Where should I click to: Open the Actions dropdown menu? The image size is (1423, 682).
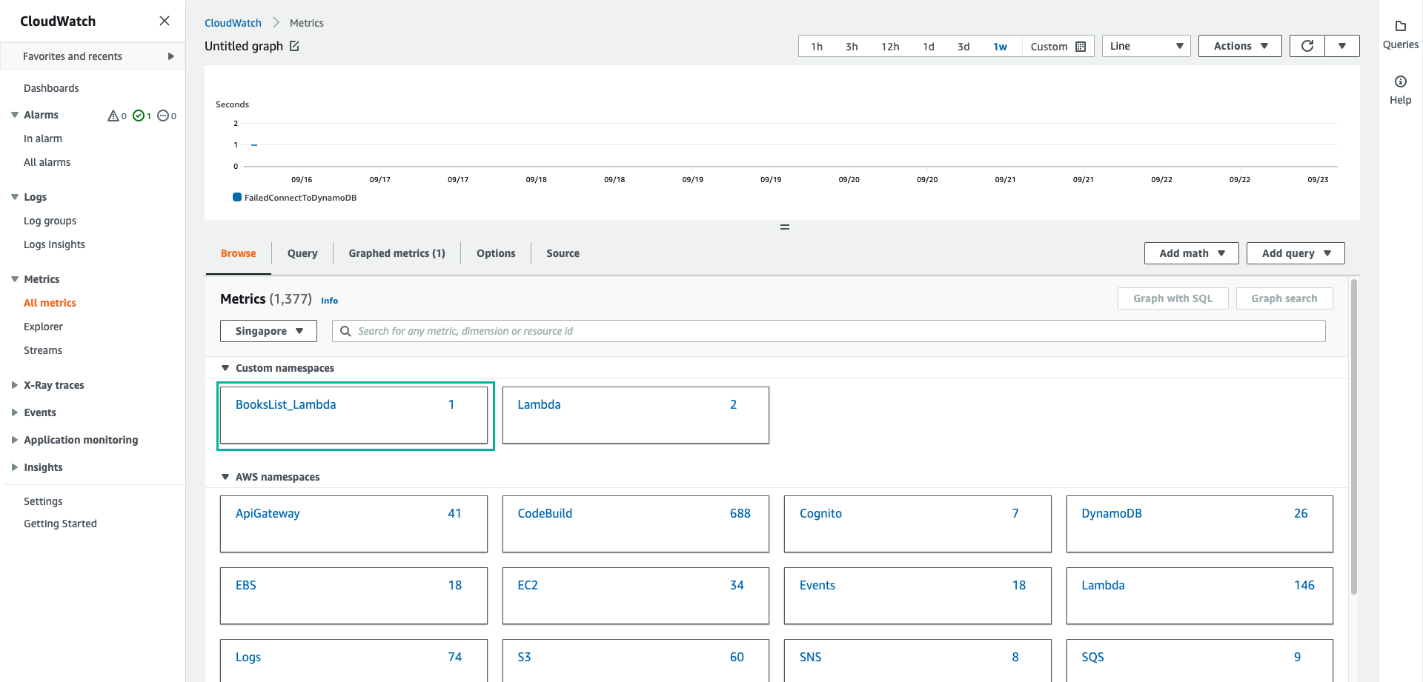tap(1240, 46)
